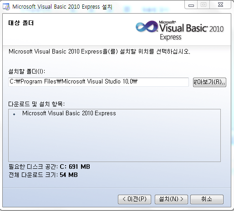Image resolution: width=234 pixels, height=211 pixels.
Task: Click the 다운로드 및 설치 항목 label
Action: 36,104
